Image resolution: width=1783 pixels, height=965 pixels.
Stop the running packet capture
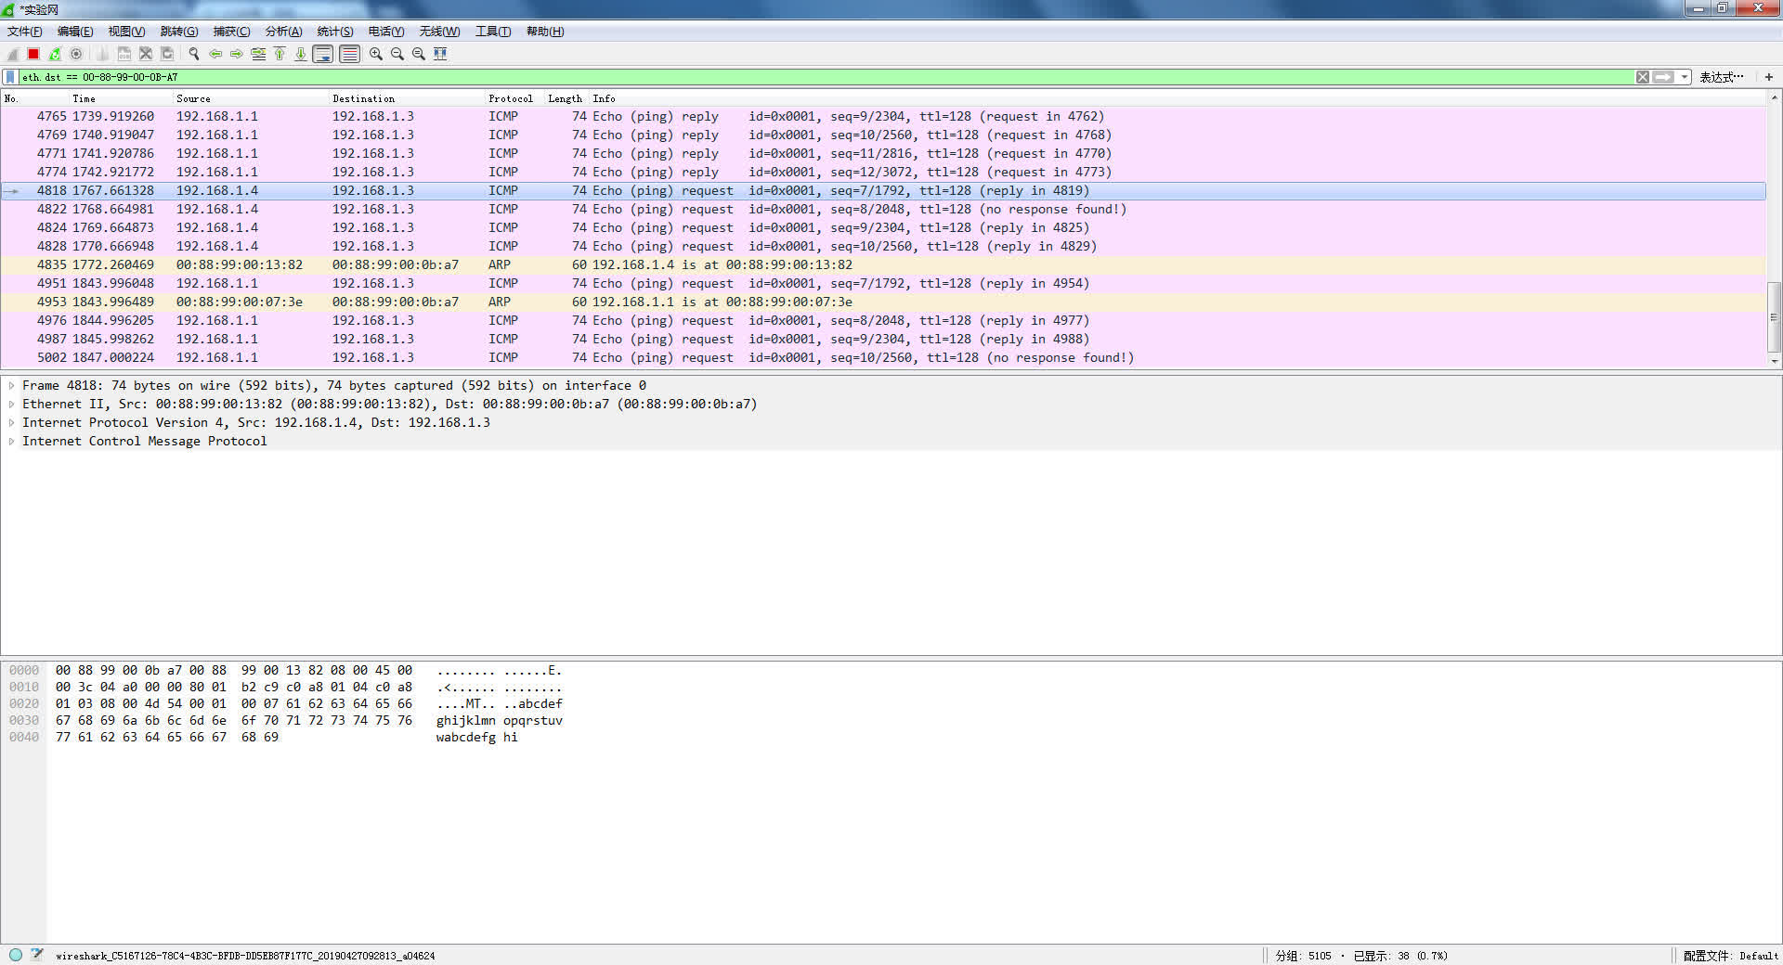(33, 54)
